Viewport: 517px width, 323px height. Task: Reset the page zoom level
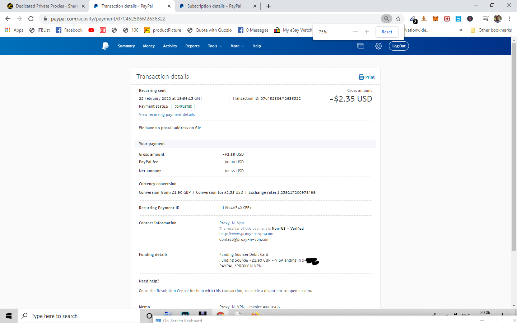[387, 32]
